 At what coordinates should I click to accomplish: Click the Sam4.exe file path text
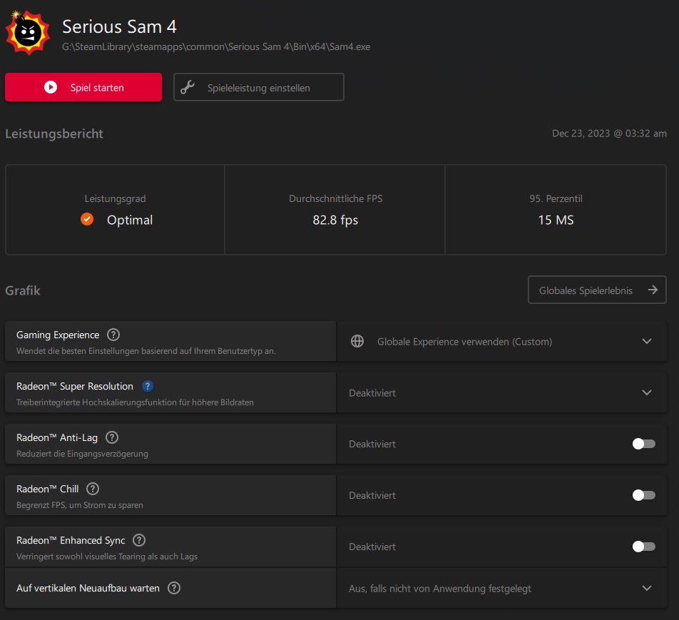pos(216,47)
